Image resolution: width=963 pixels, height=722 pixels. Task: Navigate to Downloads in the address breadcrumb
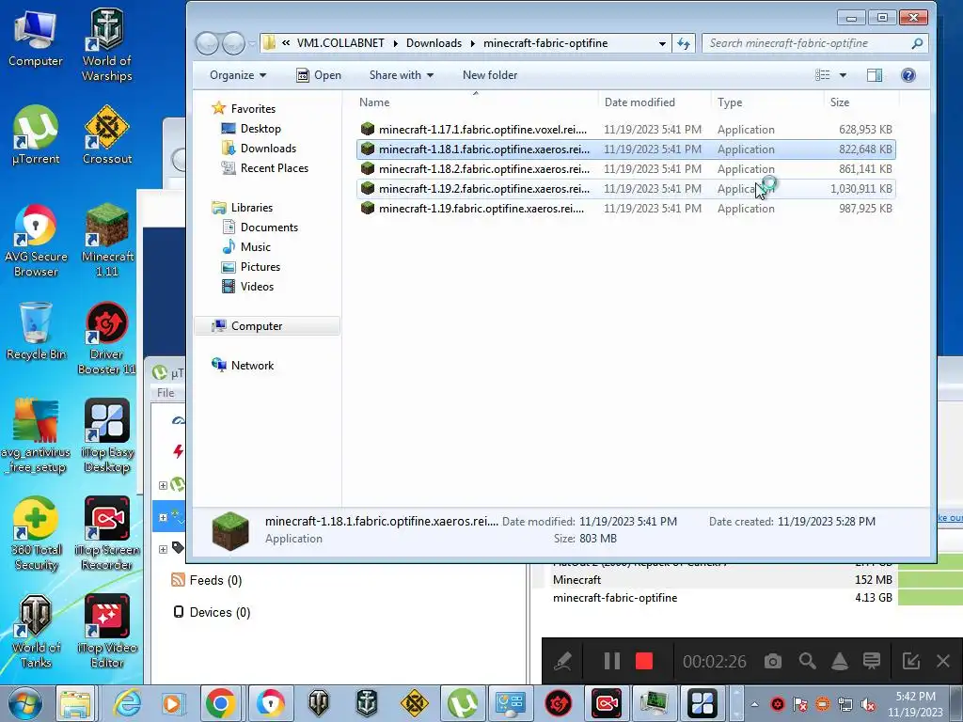(434, 43)
